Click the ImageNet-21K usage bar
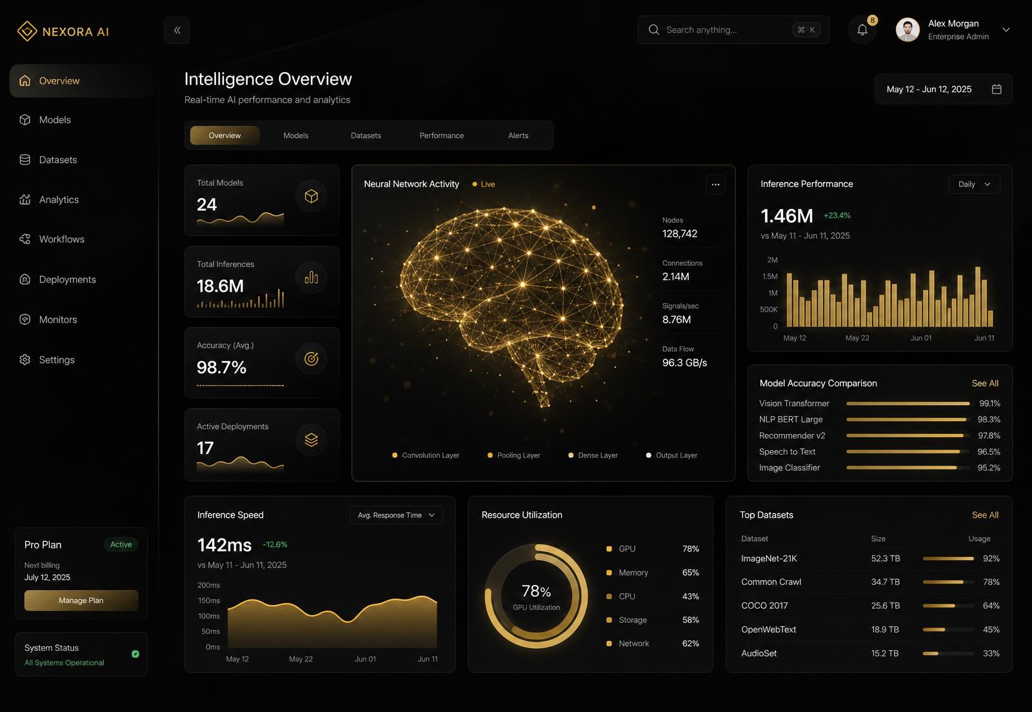The image size is (1032, 712). pyautogui.click(x=948, y=559)
